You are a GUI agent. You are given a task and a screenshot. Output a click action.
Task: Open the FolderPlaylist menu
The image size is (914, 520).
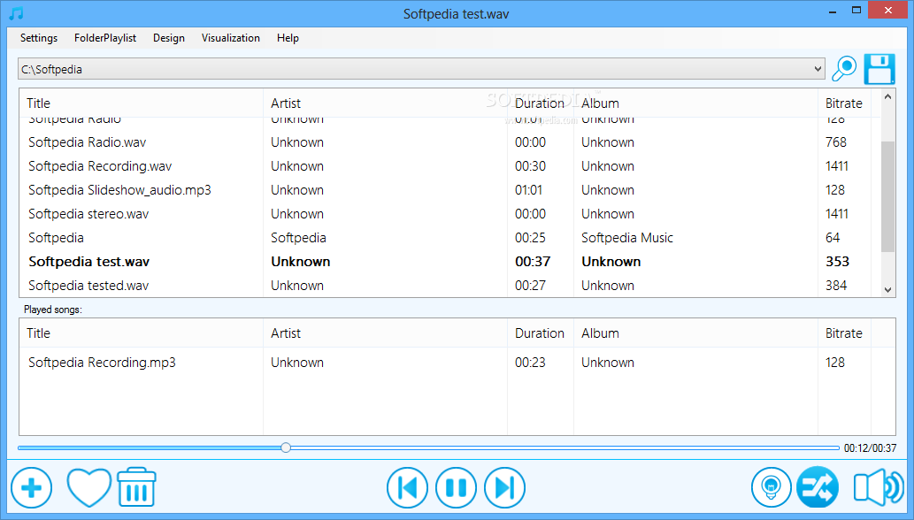click(x=105, y=38)
